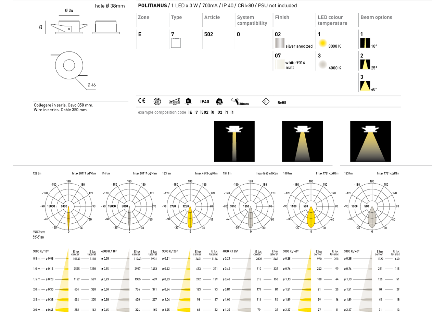This screenshot has width=445, height=322.
Task: Click the Article column header
Action: pyautogui.click(x=212, y=17)
